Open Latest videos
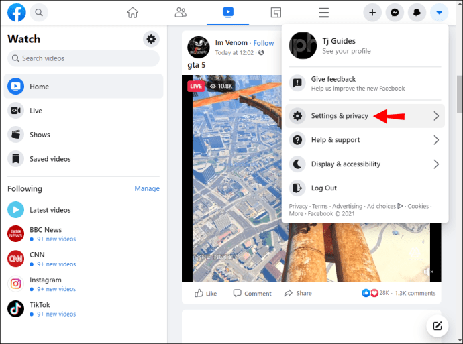463x344 pixels. pyautogui.click(x=84, y=210)
